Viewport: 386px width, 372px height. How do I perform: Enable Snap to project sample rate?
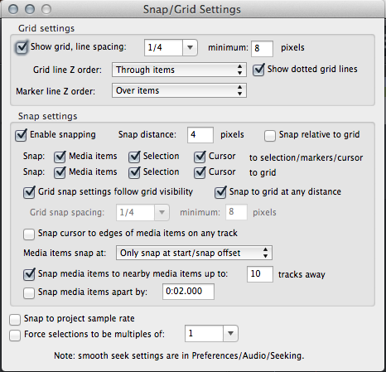pos(15,320)
